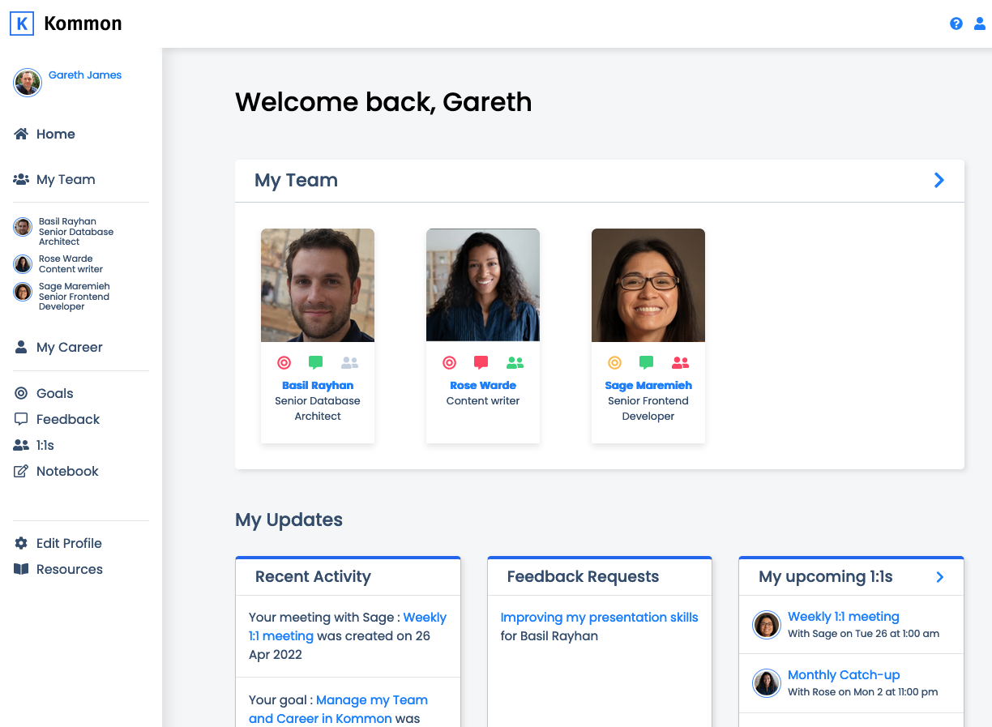The width and height of the screenshot is (992, 727).
Task: Expand My Team panel with chevron arrow
Action: [x=939, y=180]
